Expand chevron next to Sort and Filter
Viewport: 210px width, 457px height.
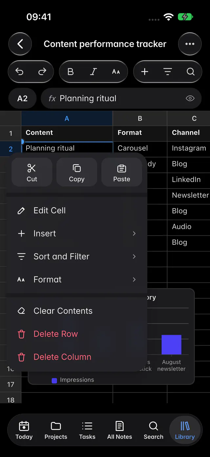(x=134, y=257)
